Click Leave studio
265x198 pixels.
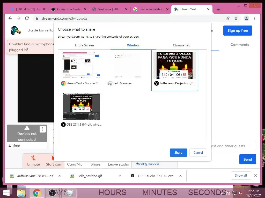tap(119, 164)
